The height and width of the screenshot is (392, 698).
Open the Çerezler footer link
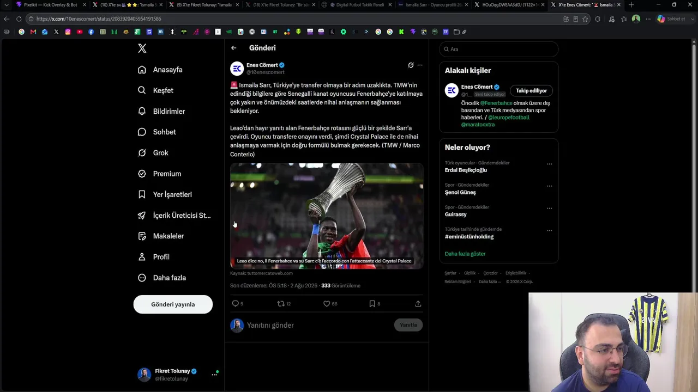(x=490, y=273)
